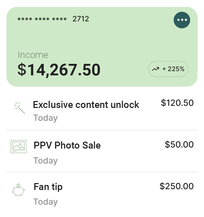
Task: Click the last four digits 2712
Action: click(x=81, y=19)
